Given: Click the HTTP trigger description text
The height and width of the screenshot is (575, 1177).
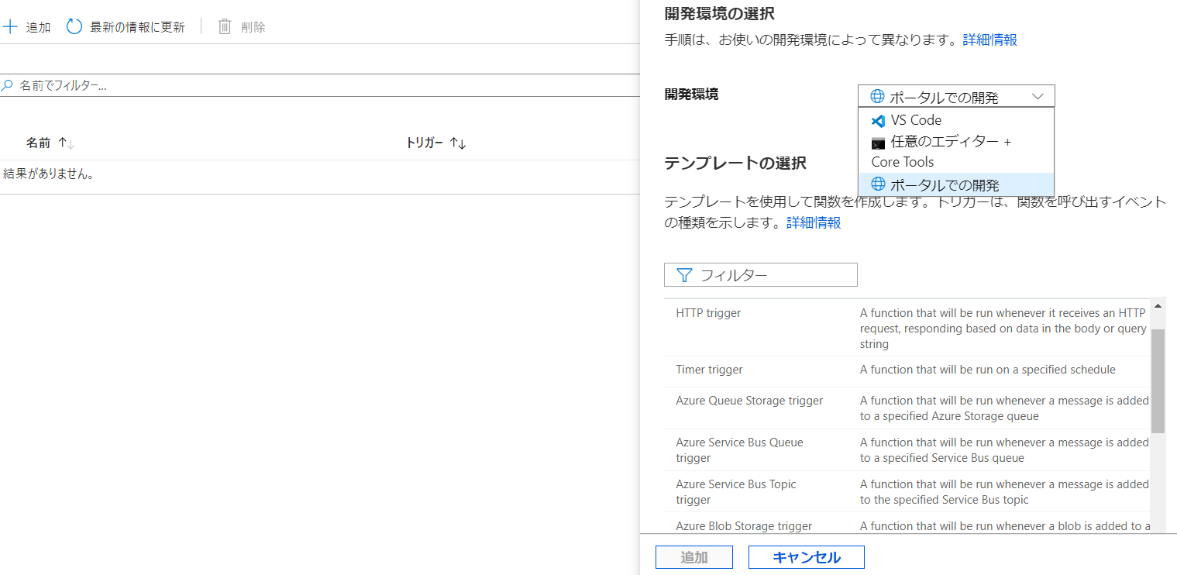Looking at the screenshot, I should 1003,329.
